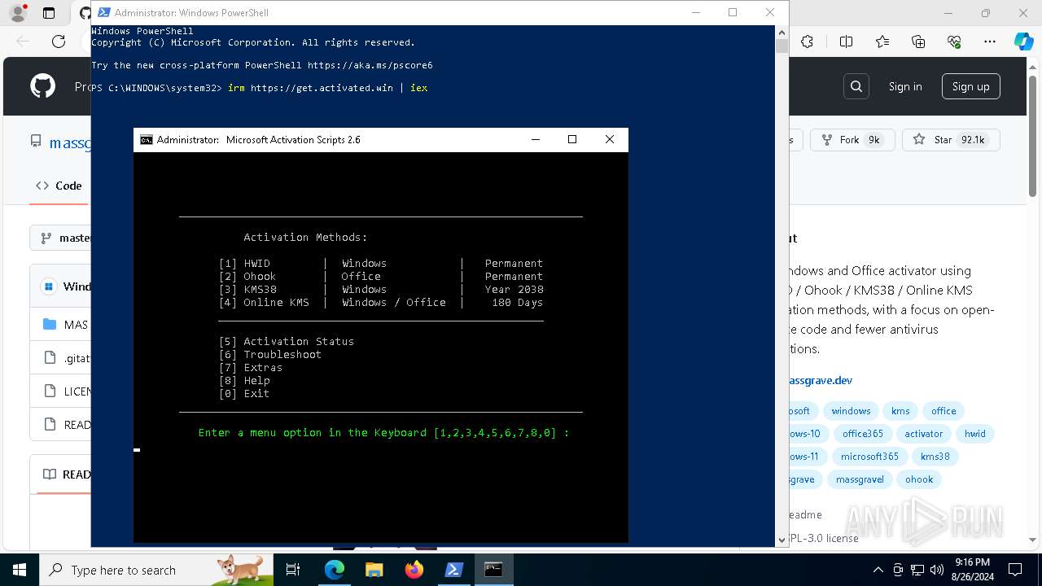The image size is (1042, 586).
Task: Select the 'hwid' topic tag
Action: pos(974,434)
